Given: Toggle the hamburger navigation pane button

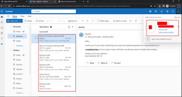Looking at the screenshot, I should tap(8, 16).
